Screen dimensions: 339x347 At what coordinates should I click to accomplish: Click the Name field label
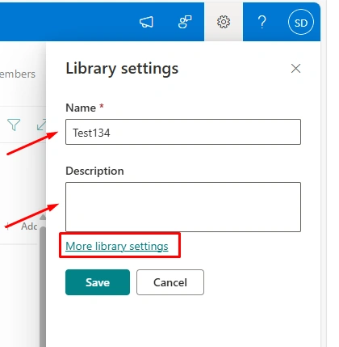pyautogui.click(x=81, y=108)
